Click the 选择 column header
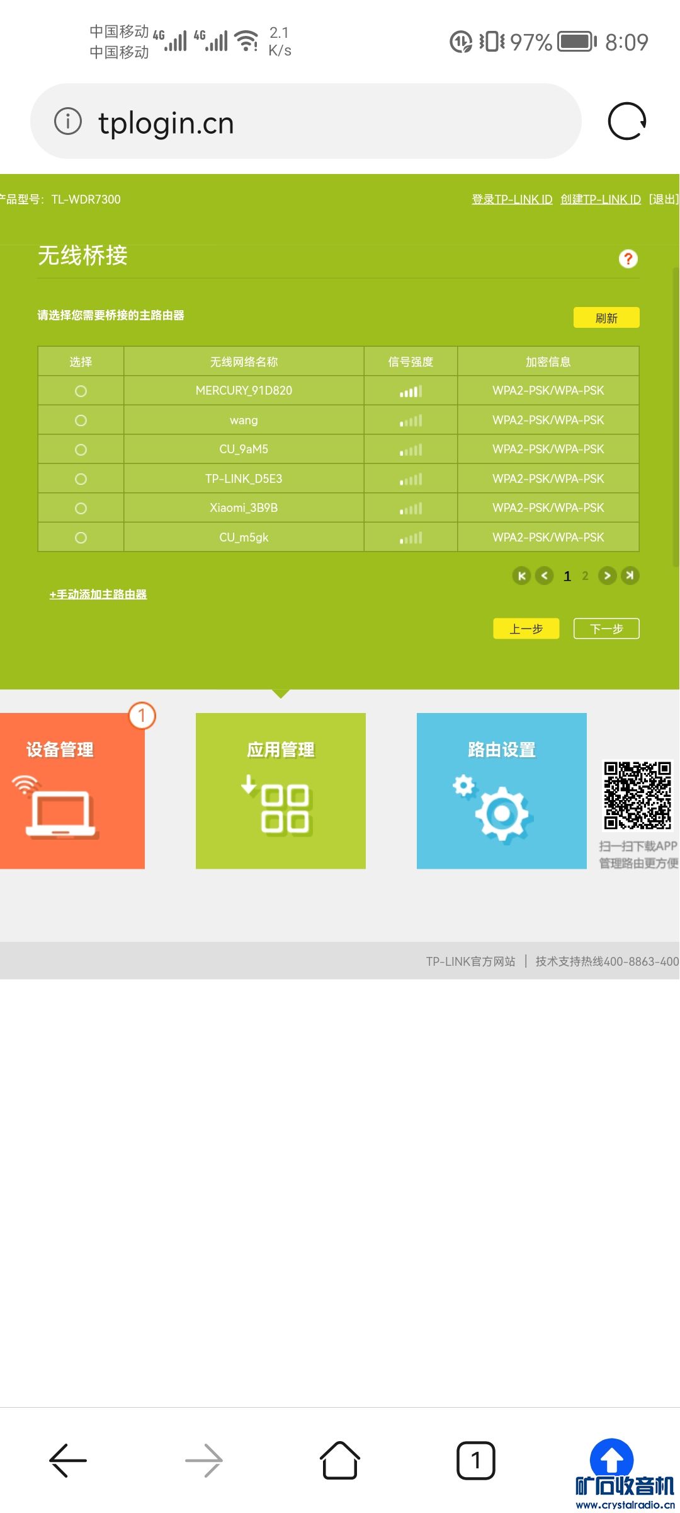The width and height of the screenshot is (680, 1513). pyautogui.click(x=81, y=361)
